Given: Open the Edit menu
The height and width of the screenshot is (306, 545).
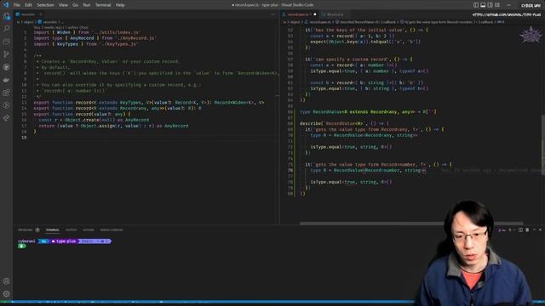Looking at the screenshot, I should [28, 5].
